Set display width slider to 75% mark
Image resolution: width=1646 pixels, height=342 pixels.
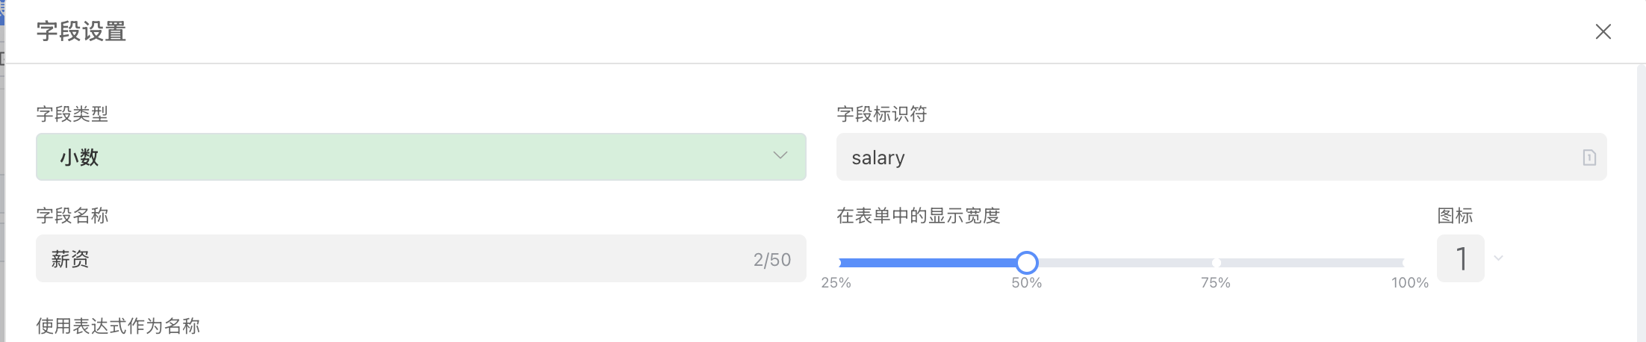pos(1216,263)
